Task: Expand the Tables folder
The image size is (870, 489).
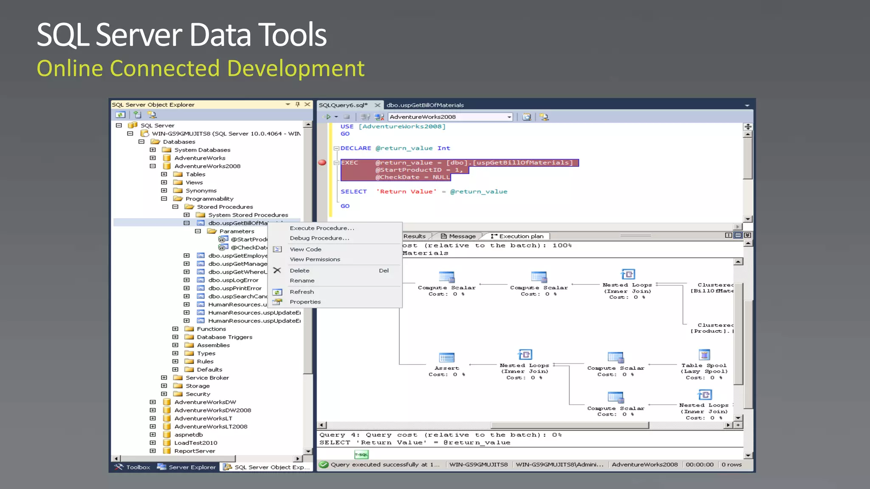Action: tap(164, 174)
